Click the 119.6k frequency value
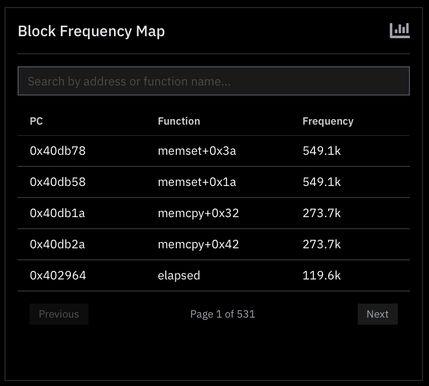 321,275
